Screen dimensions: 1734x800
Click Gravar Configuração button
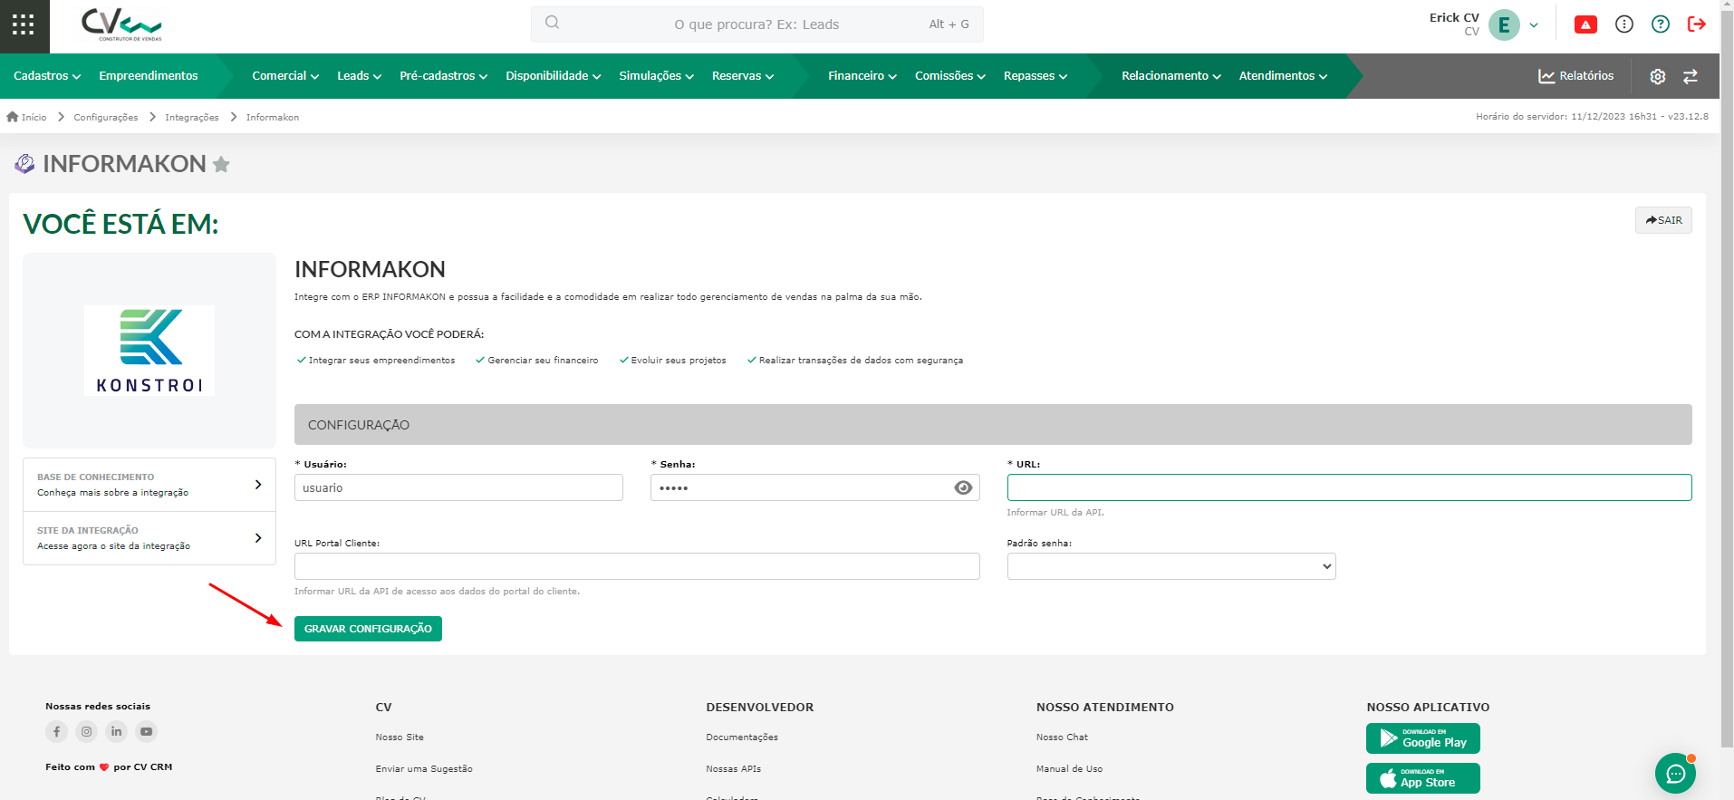[368, 629]
